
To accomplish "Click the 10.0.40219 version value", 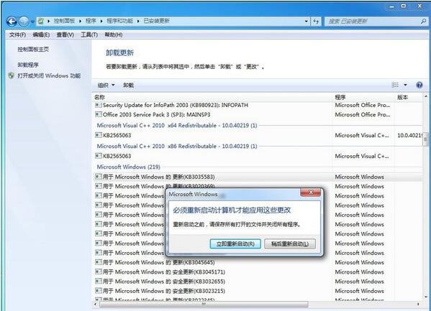I will [409, 135].
